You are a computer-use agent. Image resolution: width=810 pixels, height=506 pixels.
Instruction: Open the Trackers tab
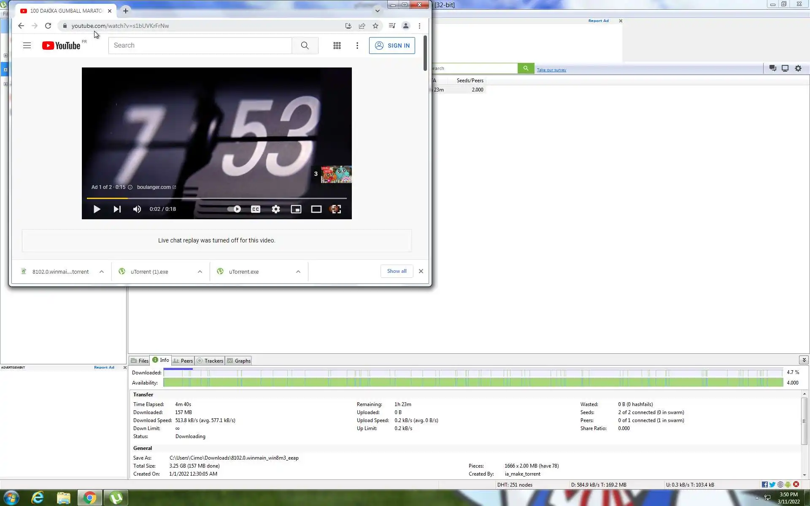(x=210, y=361)
